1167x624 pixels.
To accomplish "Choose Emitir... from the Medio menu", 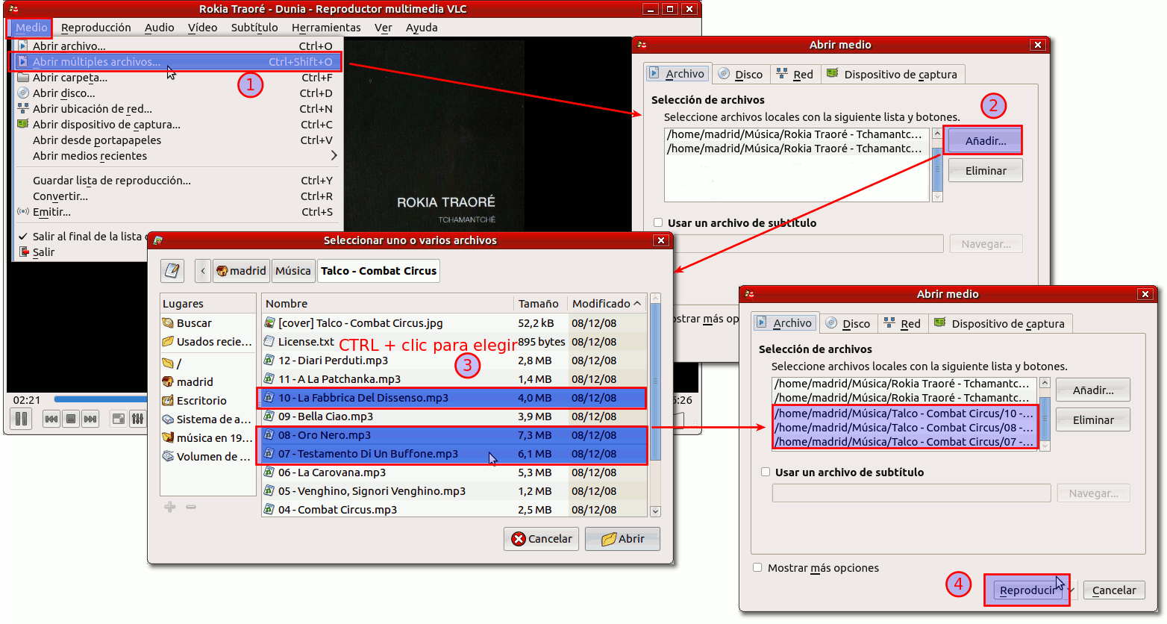I will click(178, 212).
